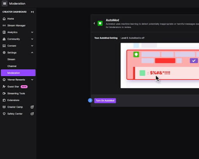The image size is (199, 159).
Task: Click the Extensions puzzle icon
Action: click(x=4, y=100)
